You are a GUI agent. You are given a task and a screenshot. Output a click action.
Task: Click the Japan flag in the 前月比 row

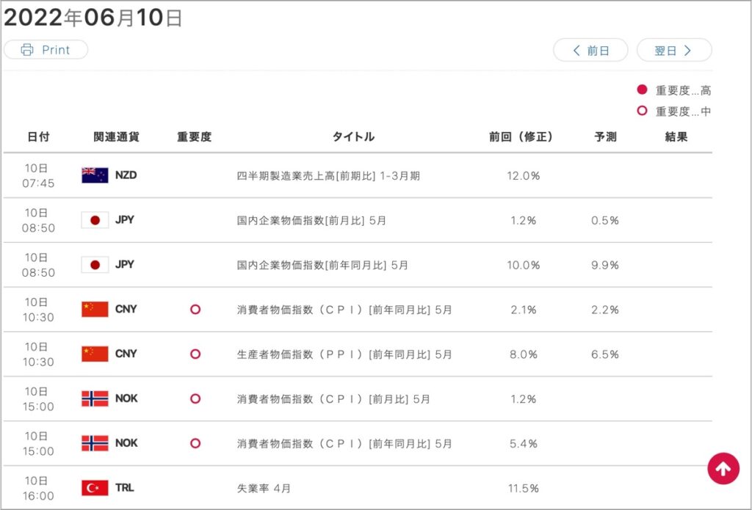[95, 220]
